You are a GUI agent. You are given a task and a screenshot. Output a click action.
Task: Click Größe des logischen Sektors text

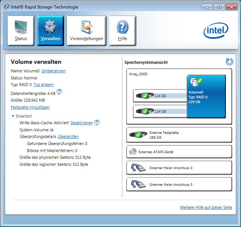[x=54, y=164]
